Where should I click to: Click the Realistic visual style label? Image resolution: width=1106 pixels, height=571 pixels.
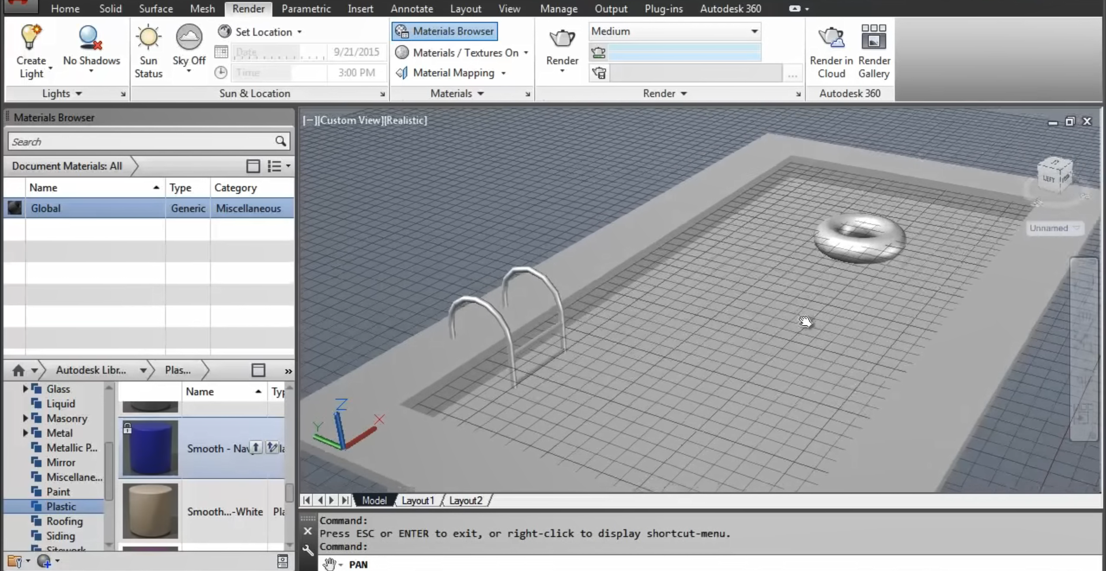tap(406, 120)
